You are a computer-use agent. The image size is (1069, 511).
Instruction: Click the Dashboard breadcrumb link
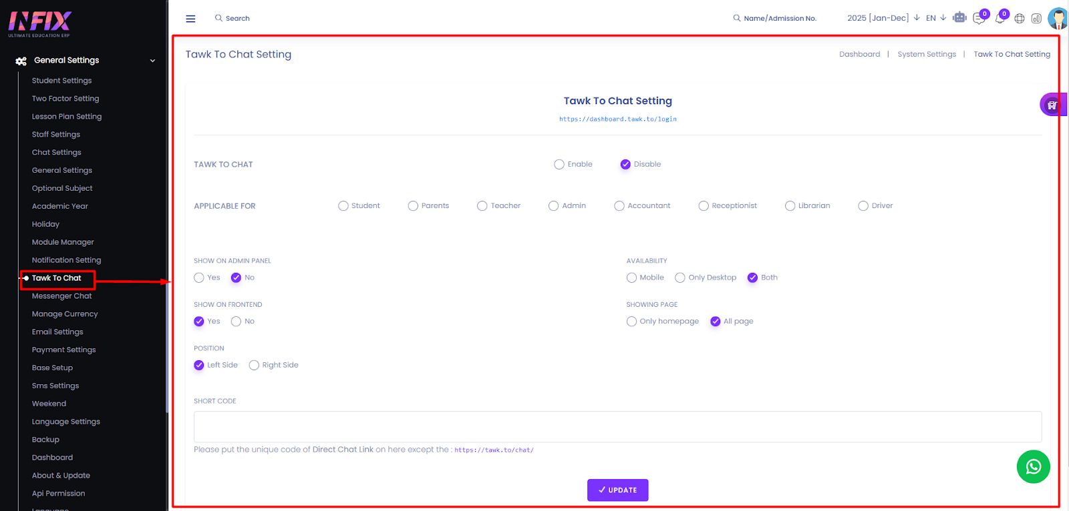pos(860,55)
